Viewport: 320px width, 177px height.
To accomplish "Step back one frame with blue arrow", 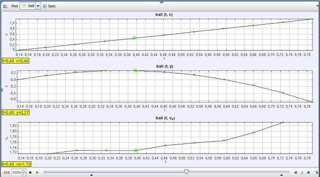I will click(x=295, y=173).
